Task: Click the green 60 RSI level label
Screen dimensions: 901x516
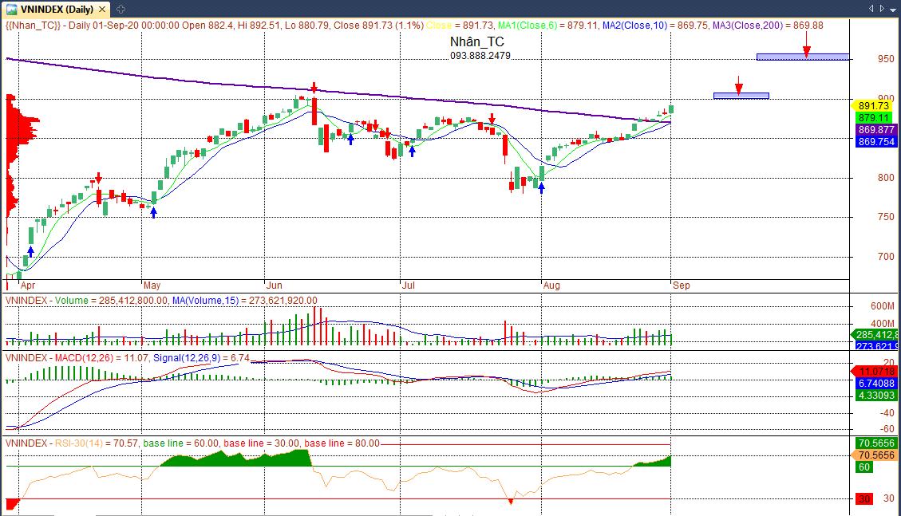Action: pyautogui.click(x=864, y=467)
